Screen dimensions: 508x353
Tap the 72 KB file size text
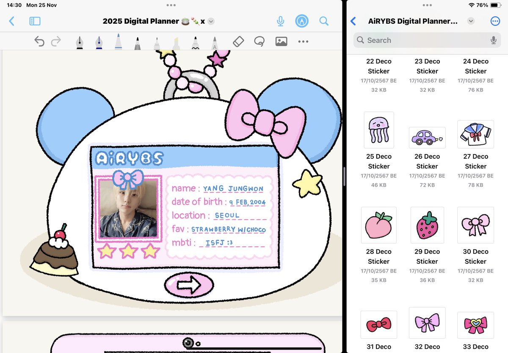427,185
